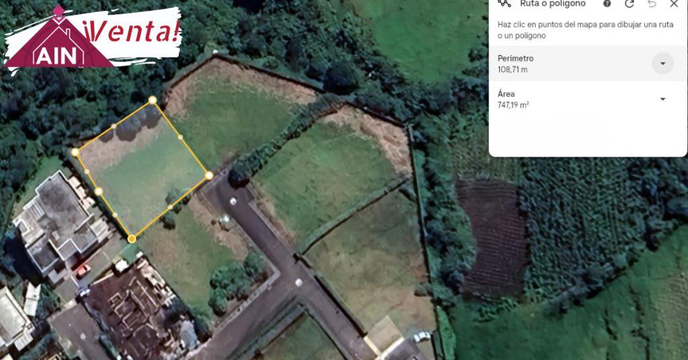Click the midpoint handle on the polygon's upper-right edge
The image size is (688, 360).
180,137
